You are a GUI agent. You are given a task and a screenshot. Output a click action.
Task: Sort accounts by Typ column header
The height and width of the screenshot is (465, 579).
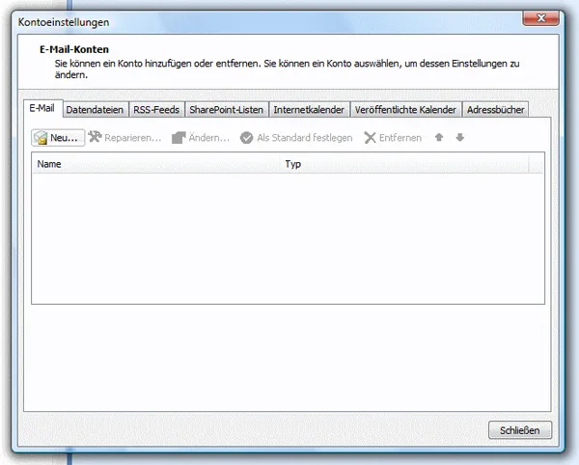pyautogui.click(x=405, y=164)
